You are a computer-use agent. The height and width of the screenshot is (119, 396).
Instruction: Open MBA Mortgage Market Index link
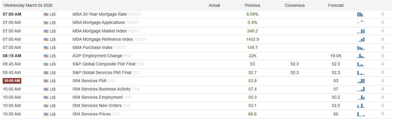(x=100, y=31)
